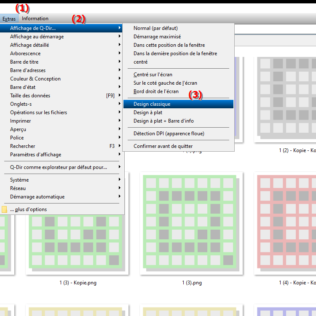Open Aperçu submenu
This screenshot has height=316, width=316.
pyautogui.click(x=61, y=129)
